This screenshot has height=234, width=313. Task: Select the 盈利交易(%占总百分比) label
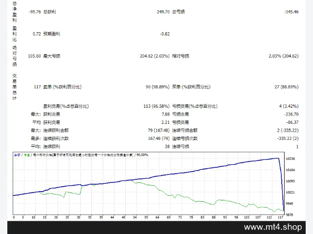[66, 106]
